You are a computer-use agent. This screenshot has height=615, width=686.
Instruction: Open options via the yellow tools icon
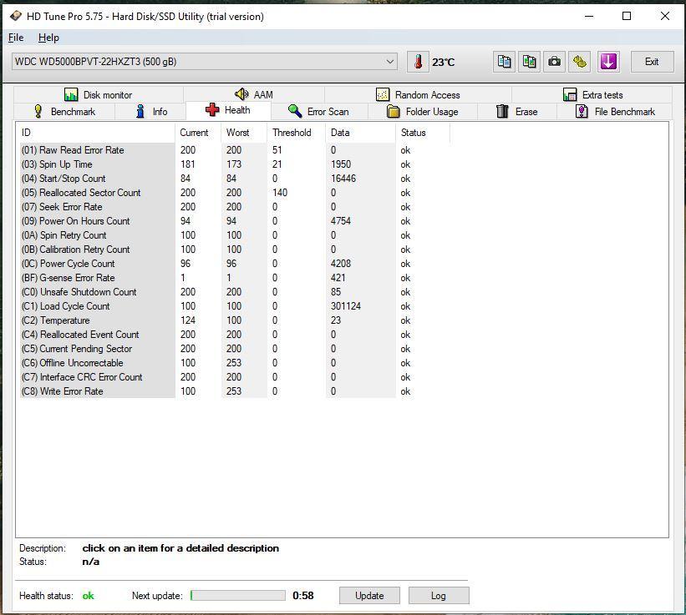580,62
